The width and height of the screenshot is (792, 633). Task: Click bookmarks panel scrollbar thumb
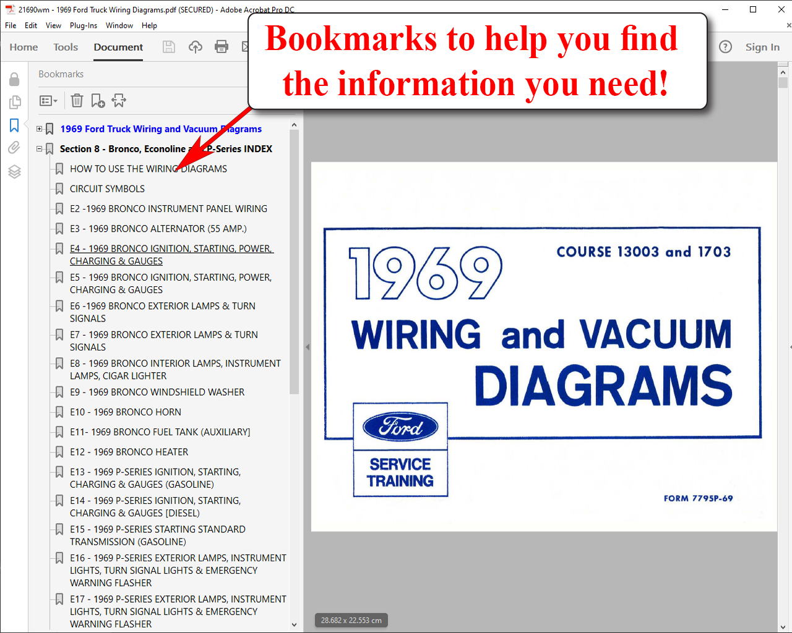(294, 262)
